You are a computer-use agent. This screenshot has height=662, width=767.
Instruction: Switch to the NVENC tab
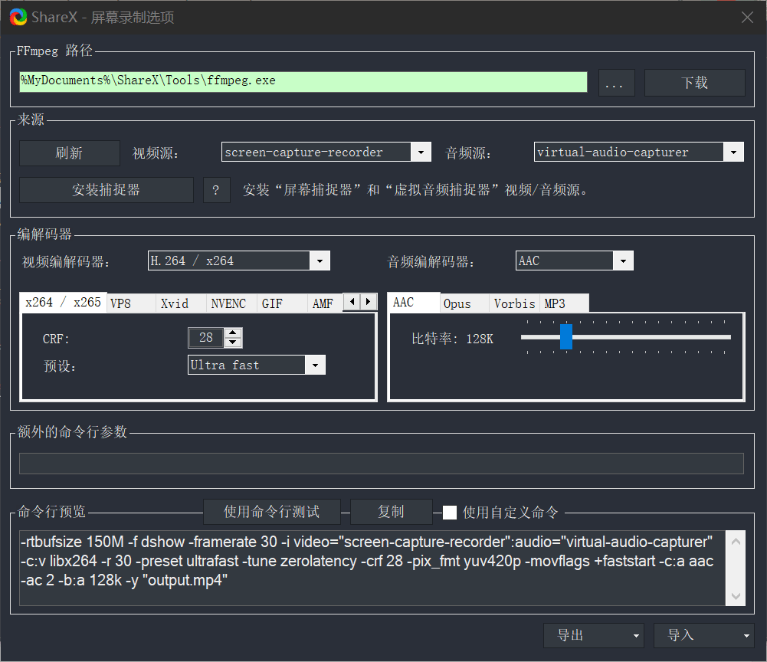pyautogui.click(x=231, y=304)
